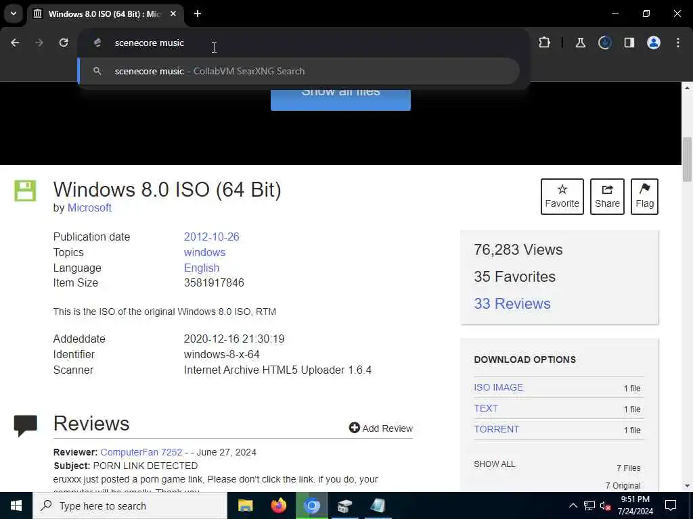Open the notepad-style app in taskbar
The height and width of the screenshot is (519, 693).
point(378,505)
